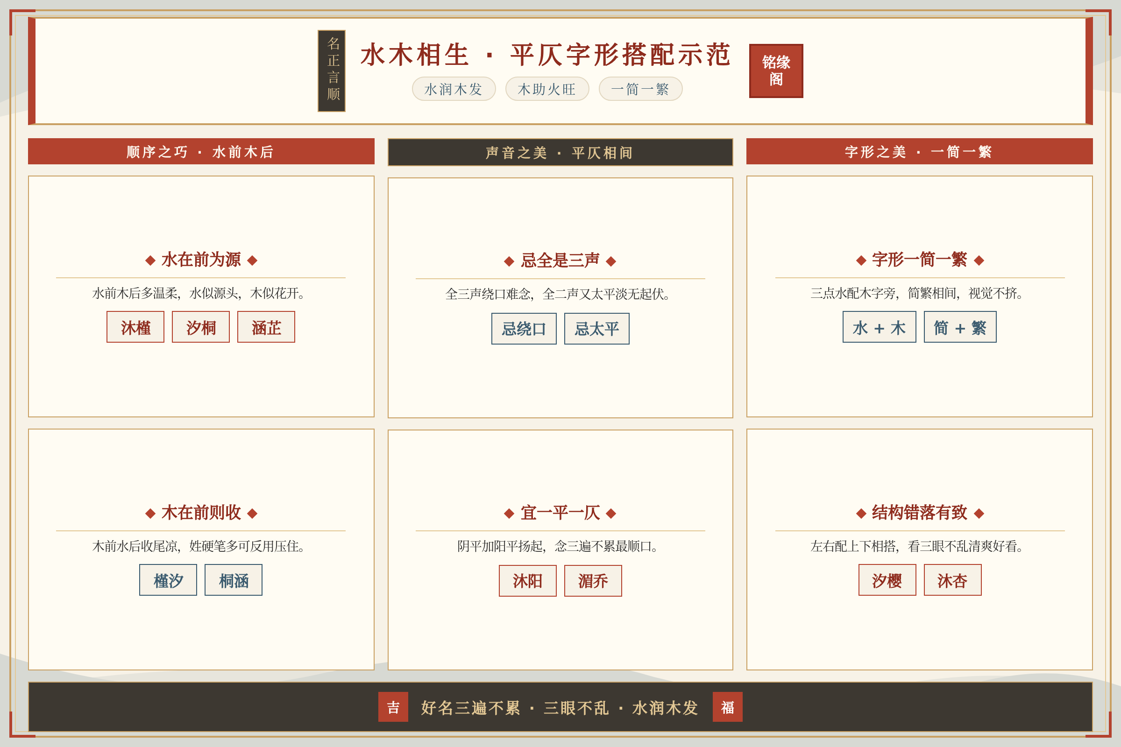Click the 沐杏 name chip
1121x747 pixels.
coord(952,580)
